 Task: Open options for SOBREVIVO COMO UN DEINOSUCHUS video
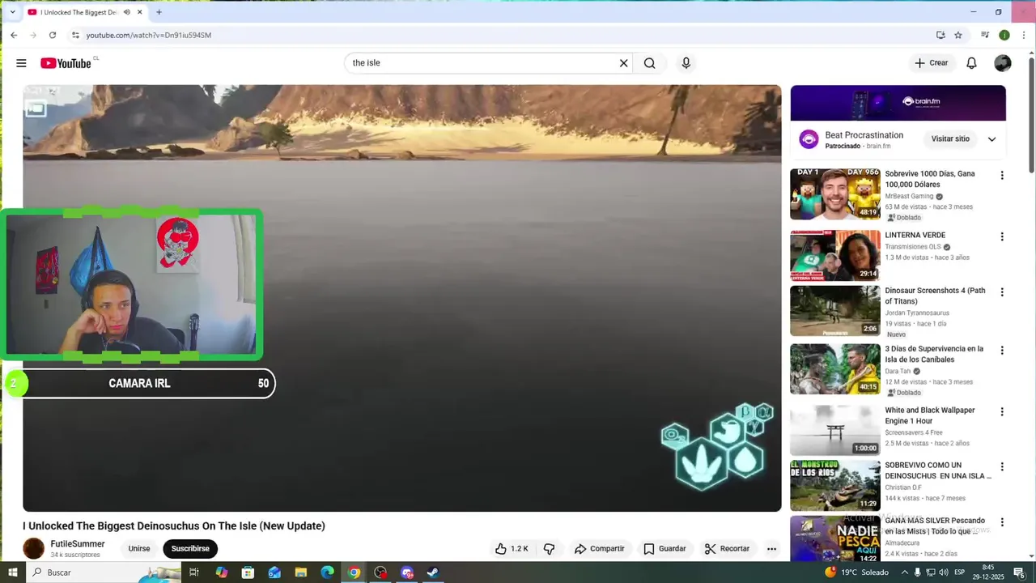click(1002, 467)
